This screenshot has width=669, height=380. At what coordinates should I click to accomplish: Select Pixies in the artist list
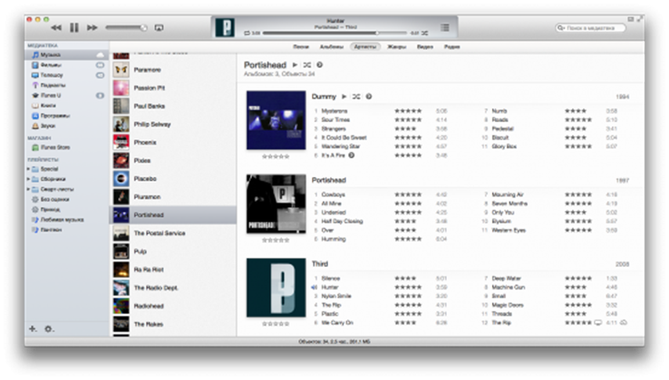point(173,161)
